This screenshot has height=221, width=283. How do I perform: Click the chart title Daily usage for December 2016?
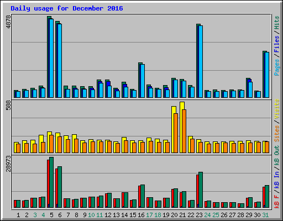click(67, 8)
